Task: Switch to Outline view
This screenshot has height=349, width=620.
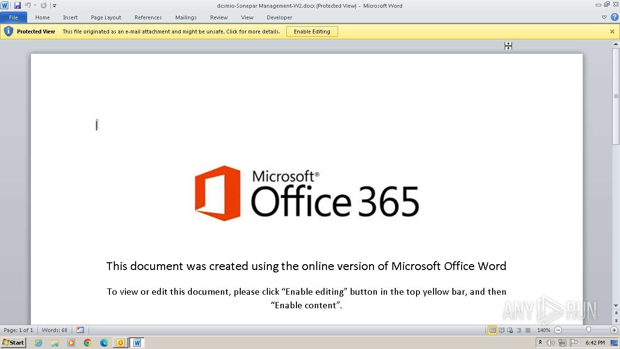Action: coord(519,330)
